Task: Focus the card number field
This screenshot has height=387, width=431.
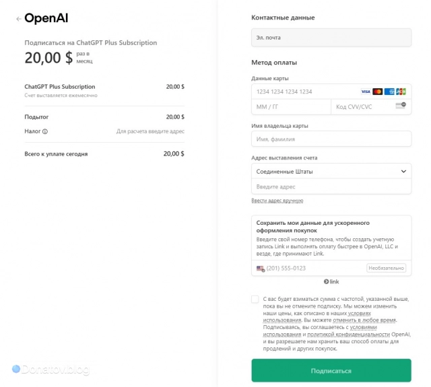Action: (305, 92)
